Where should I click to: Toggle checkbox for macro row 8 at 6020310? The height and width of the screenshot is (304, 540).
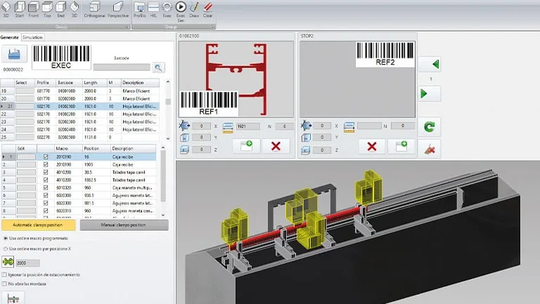pyautogui.click(x=46, y=210)
